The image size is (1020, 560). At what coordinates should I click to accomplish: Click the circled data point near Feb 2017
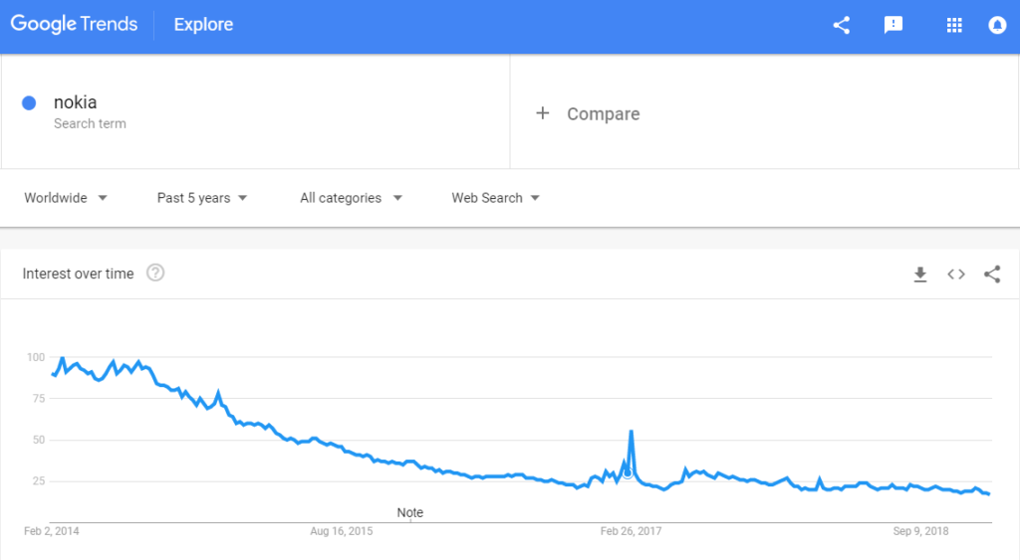click(628, 473)
